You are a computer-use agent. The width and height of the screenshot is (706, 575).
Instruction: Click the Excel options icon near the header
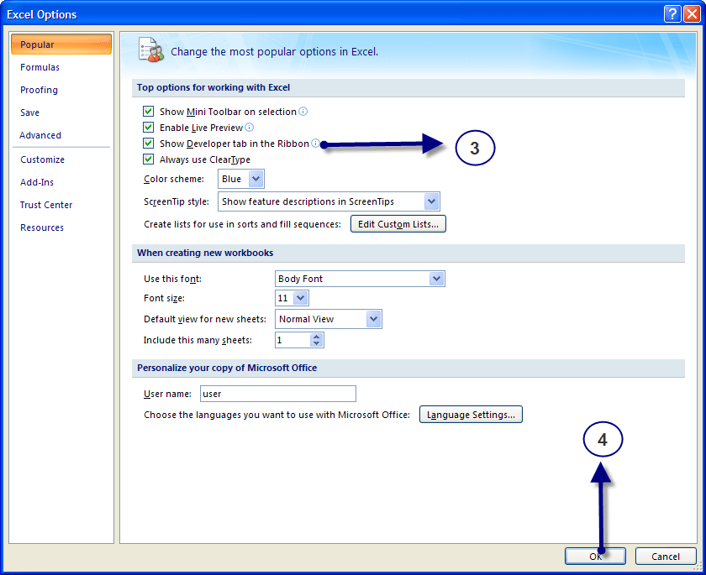[150, 50]
